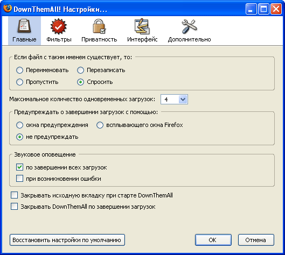This screenshot has width=285, height=255.
Task: Click label Максимальное количество одновременных загрузок
Action: 82,100
